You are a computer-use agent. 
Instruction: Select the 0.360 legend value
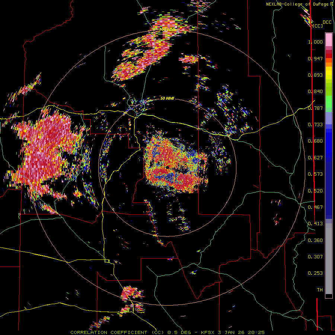[315, 240]
